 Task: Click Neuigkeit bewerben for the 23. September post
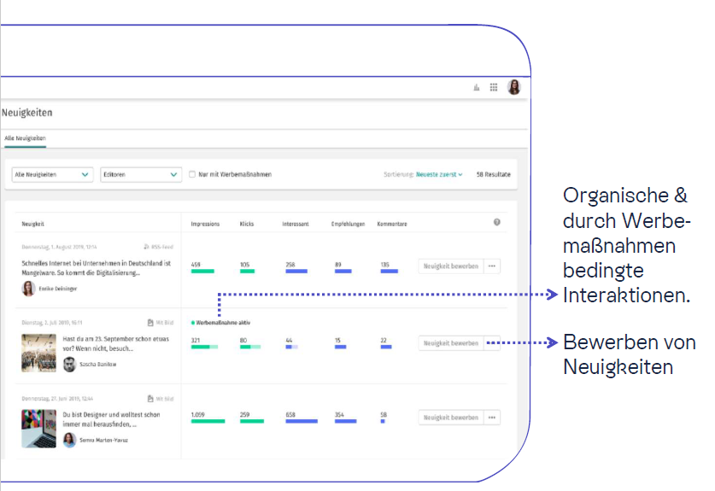451,343
